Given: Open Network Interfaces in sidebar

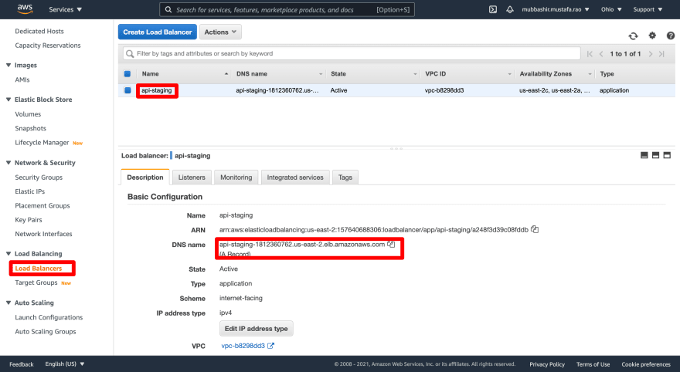Looking at the screenshot, I should coord(43,233).
